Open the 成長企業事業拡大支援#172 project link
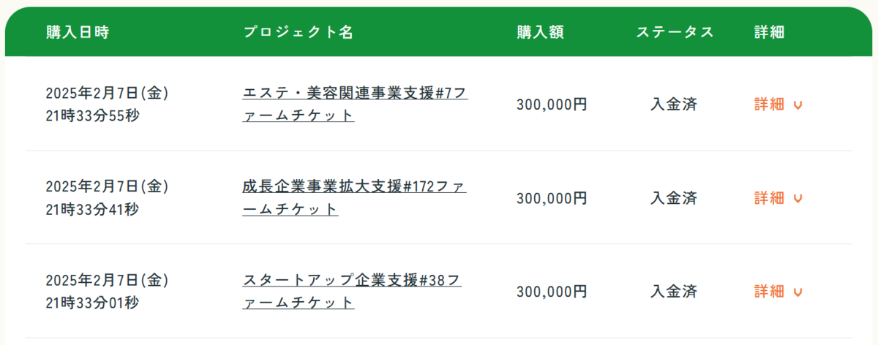 [354, 198]
